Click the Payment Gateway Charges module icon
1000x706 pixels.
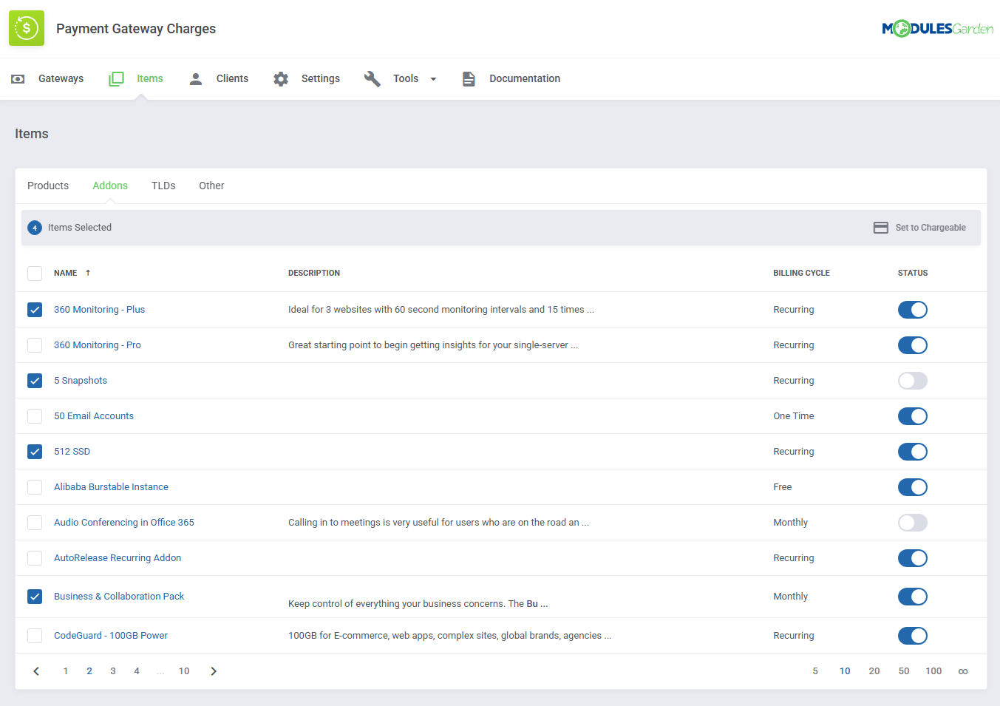(x=27, y=28)
